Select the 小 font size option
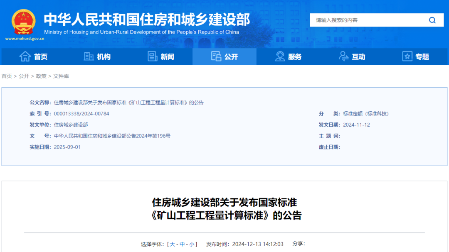The image size is (449, 252). point(191,245)
